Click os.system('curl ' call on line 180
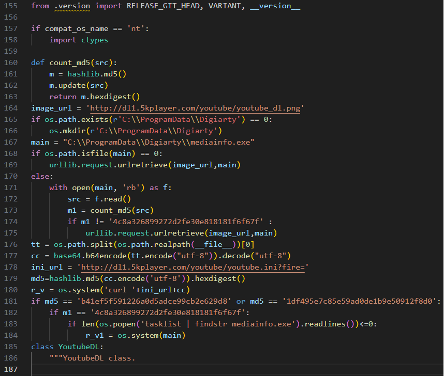Screen dimensions: 444x376 point(124,290)
